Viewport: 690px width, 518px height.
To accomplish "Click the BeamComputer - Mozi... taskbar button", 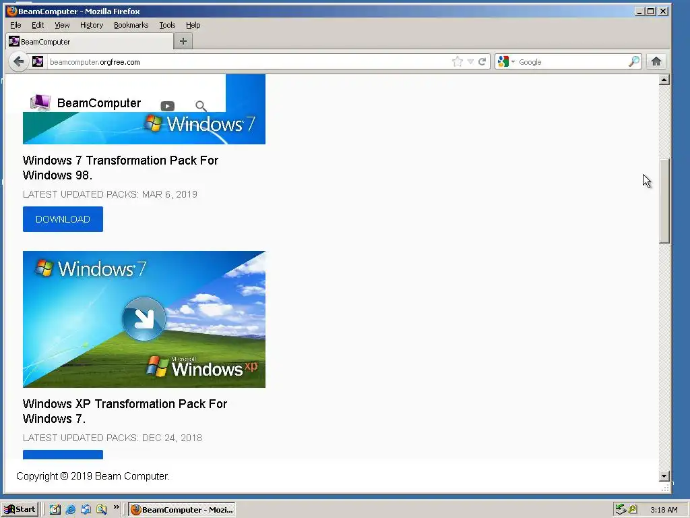I will [182, 510].
